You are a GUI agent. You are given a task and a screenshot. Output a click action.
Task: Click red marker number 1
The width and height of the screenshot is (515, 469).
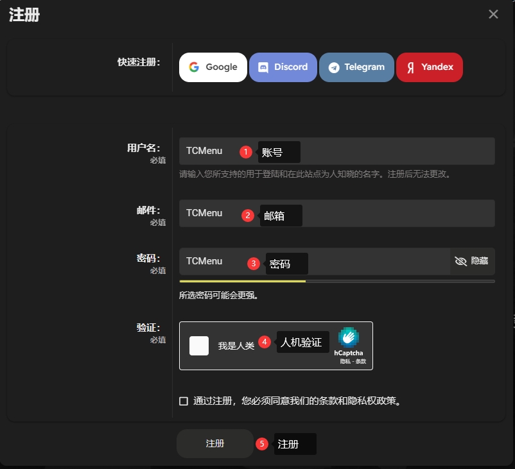click(x=245, y=152)
